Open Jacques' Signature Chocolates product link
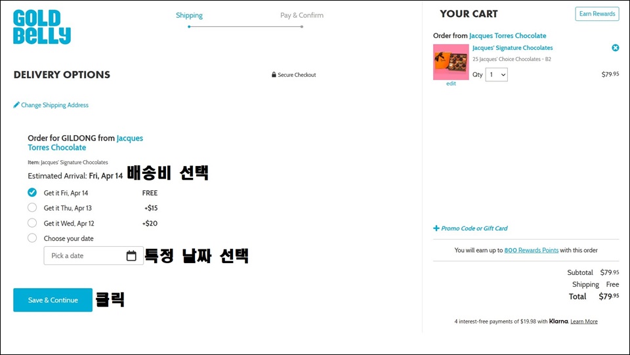 (513, 48)
